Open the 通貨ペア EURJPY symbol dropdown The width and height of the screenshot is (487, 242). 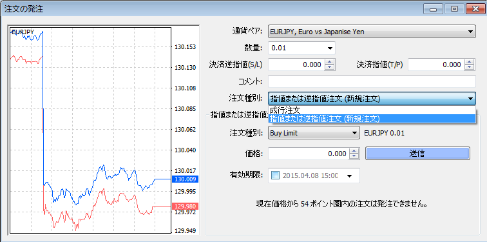[372, 32]
